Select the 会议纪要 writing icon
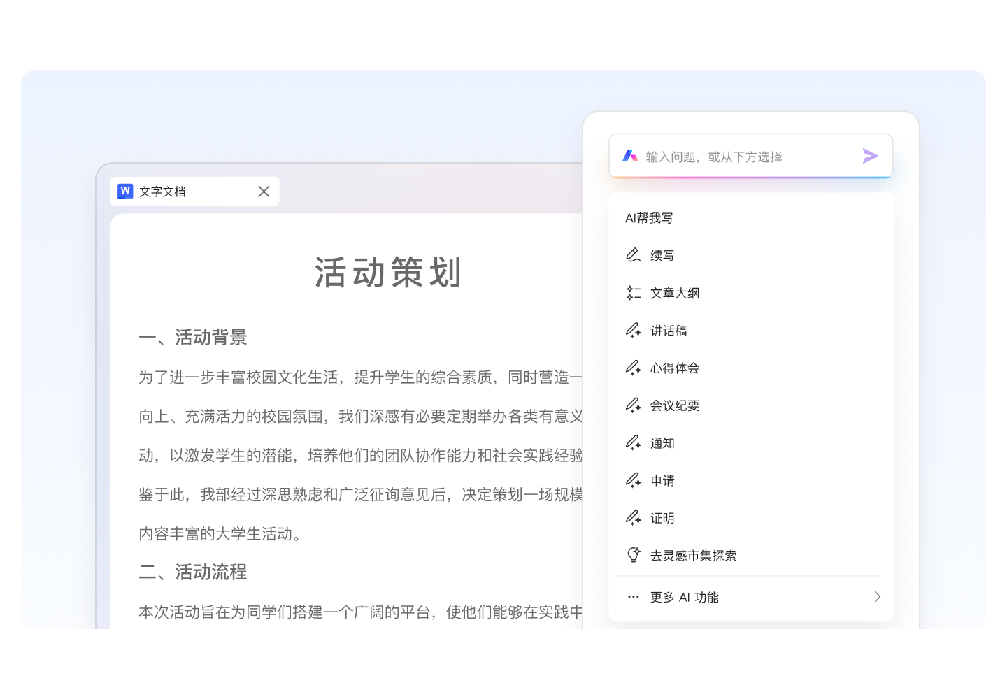The image size is (1007, 699). coord(634,405)
